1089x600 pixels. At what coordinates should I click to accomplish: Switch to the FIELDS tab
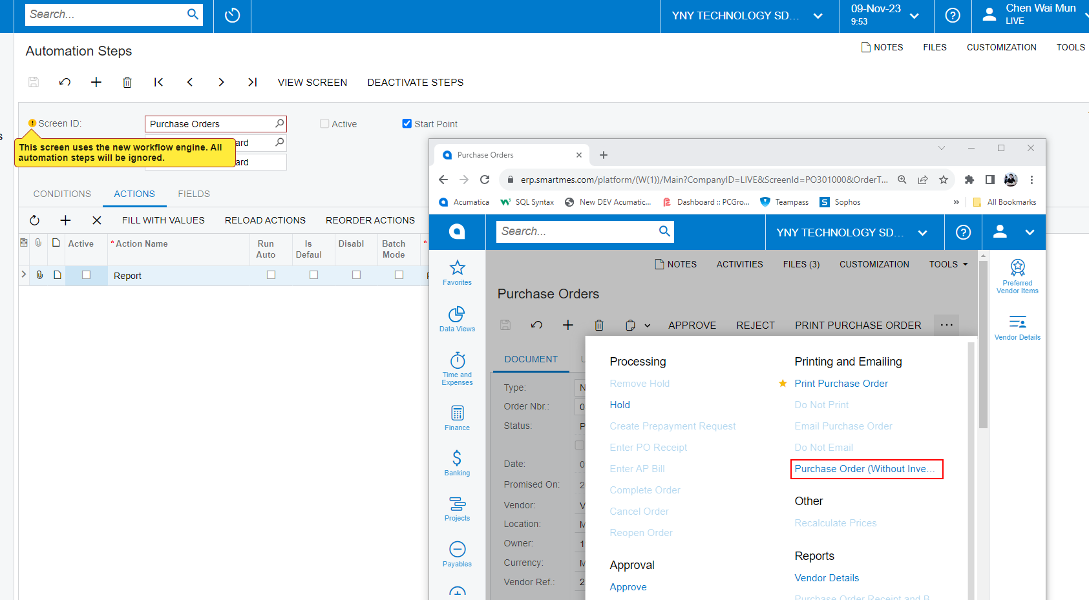194,194
